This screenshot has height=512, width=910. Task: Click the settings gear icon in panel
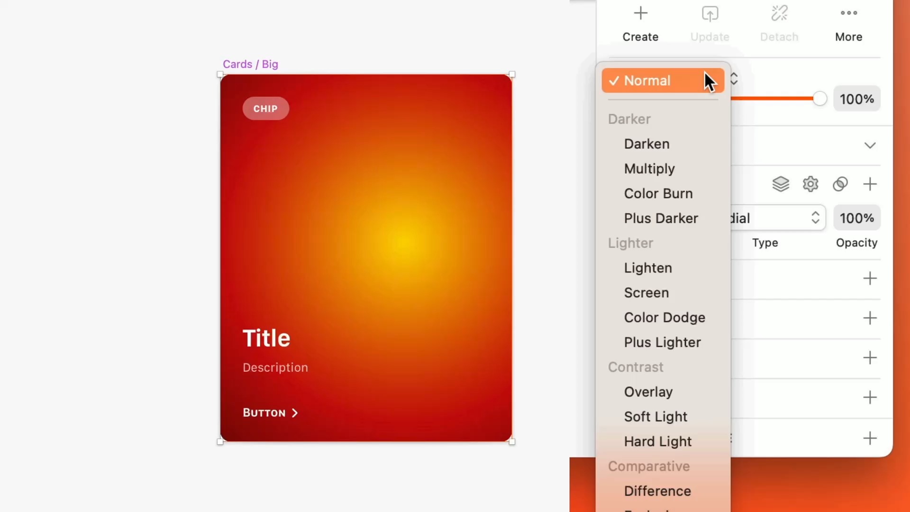[x=810, y=184]
